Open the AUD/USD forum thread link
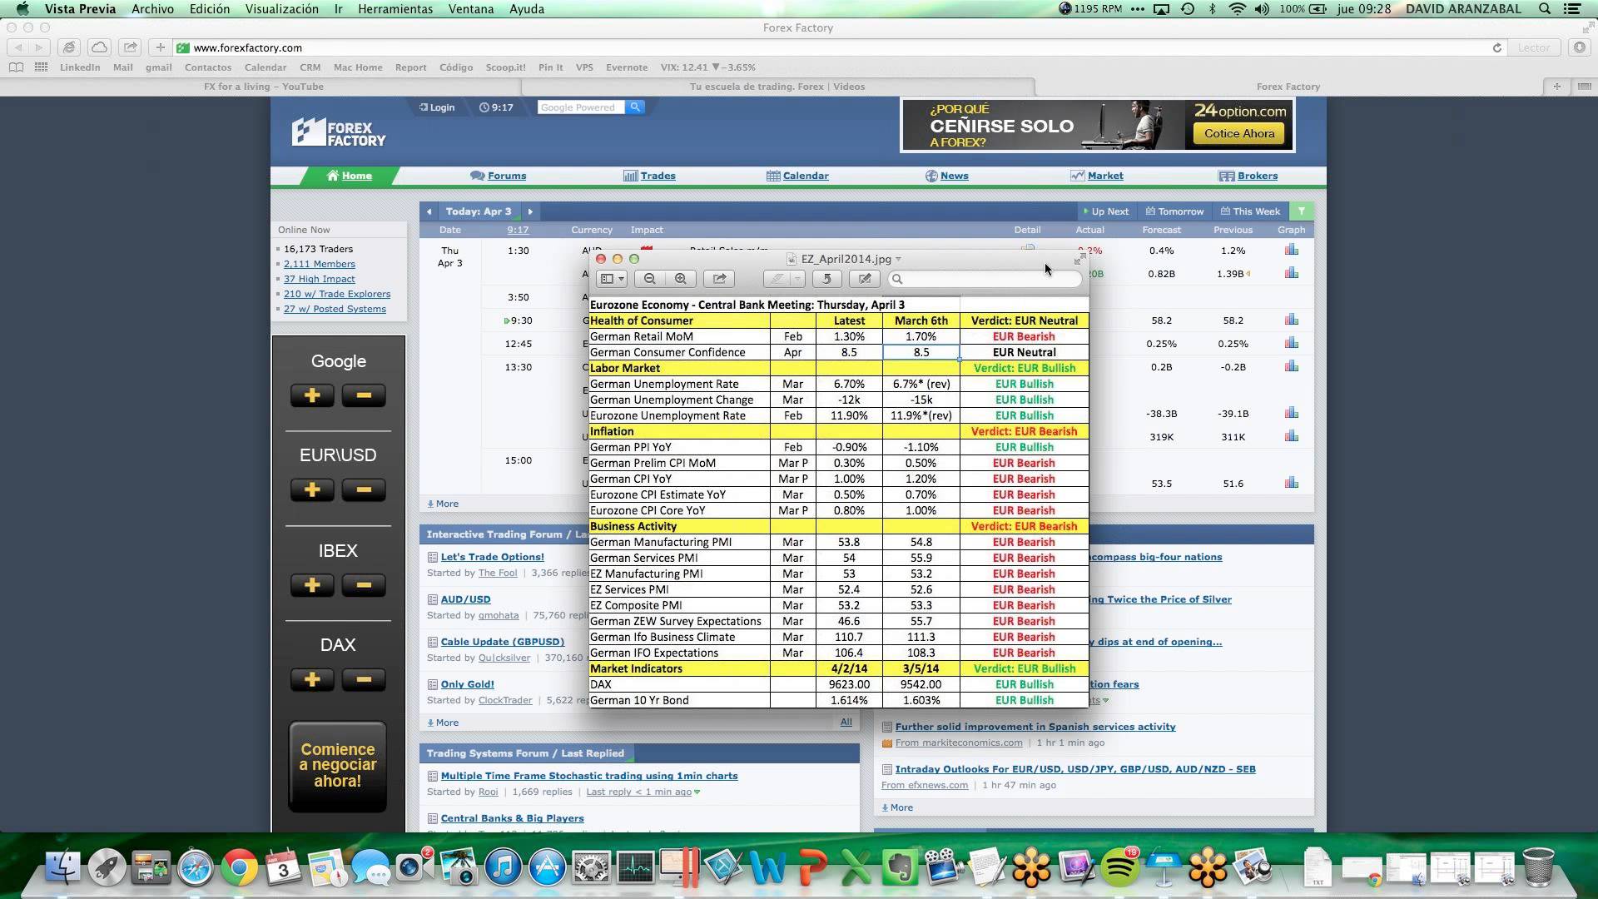Viewport: 1598px width, 899px height. point(465,599)
